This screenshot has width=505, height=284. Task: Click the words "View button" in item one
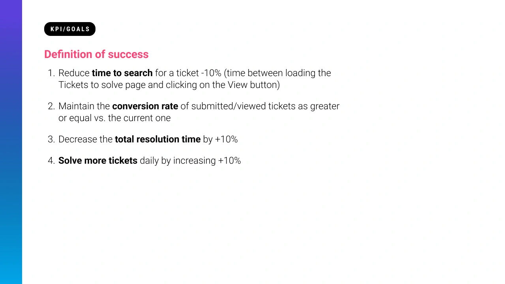[254, 85]
